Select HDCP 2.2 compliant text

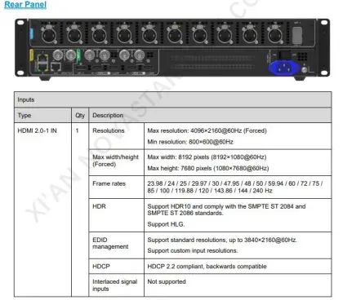[207, 267]
